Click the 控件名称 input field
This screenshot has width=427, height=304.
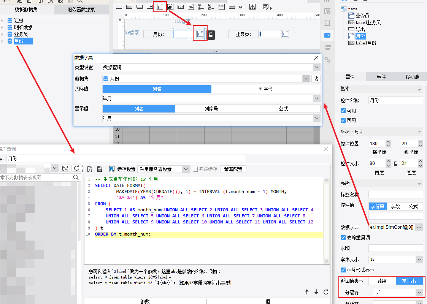pyautogui.click(x=396, y=100)
